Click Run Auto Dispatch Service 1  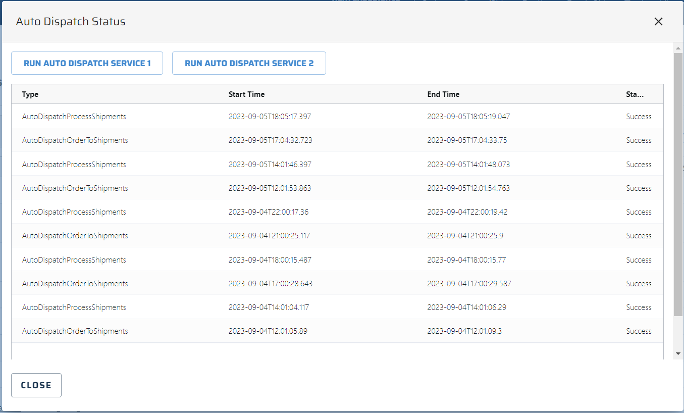(87, 63)
